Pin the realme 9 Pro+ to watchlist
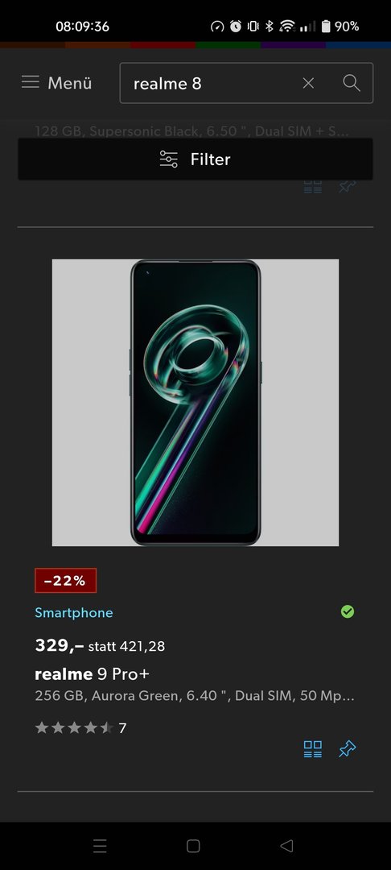 [x=348, y=749]
